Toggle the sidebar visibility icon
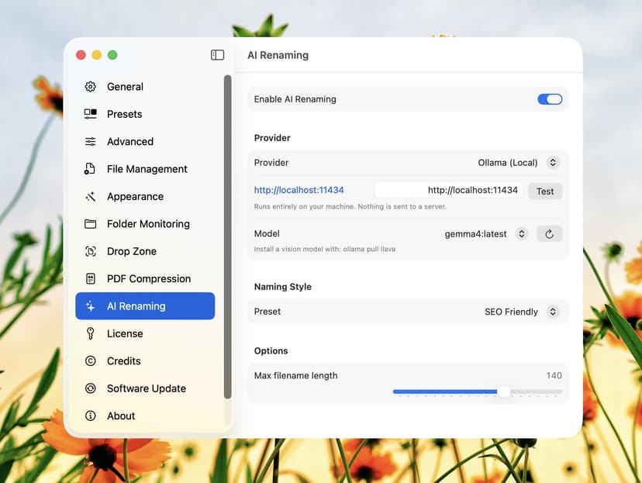The width and height of the screenshot is (642, 483). (217, 55)
